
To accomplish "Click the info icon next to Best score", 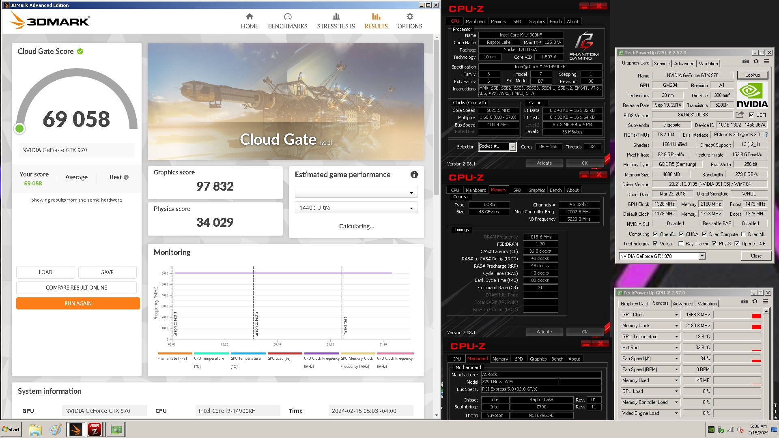I will [126, 177].
